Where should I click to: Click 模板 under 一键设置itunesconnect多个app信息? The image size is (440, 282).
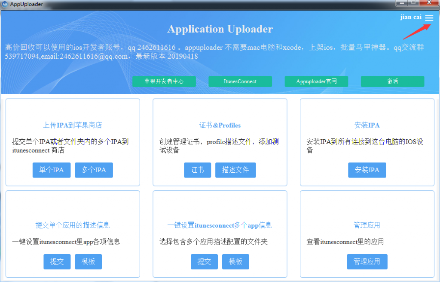coord(235,261)
